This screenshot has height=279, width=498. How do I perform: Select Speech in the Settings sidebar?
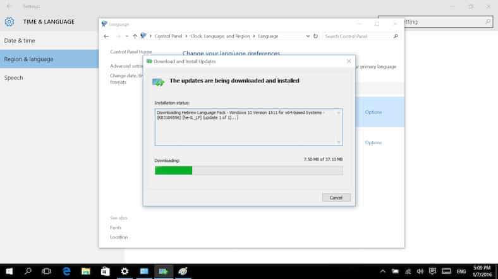click(14, 78)
